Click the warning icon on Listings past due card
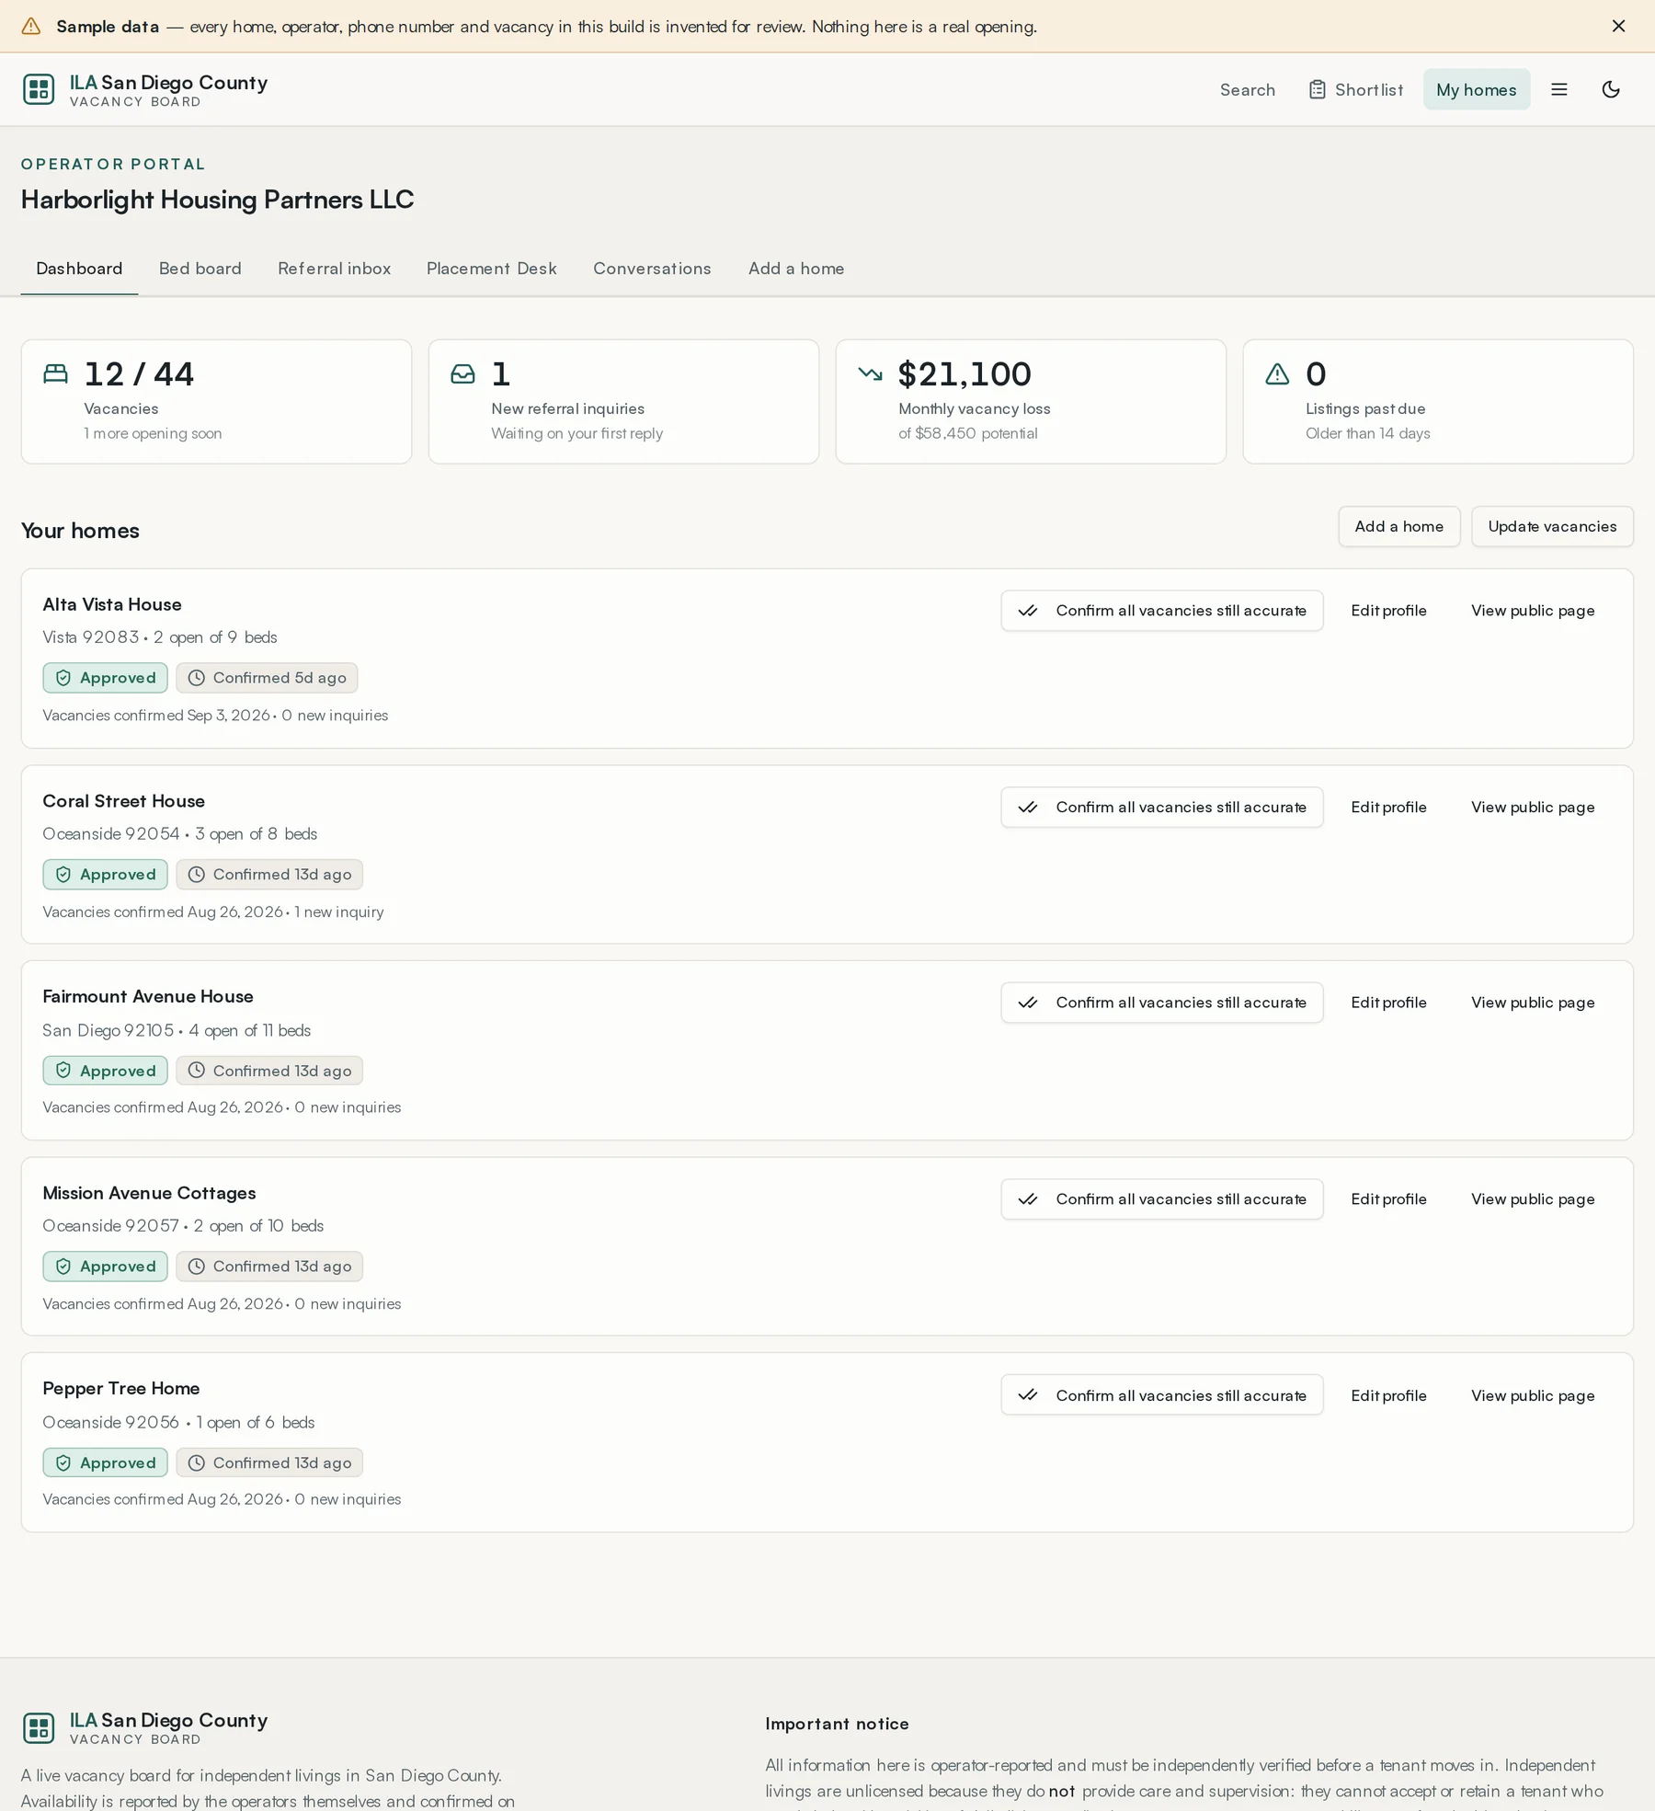 (1278, 373)
